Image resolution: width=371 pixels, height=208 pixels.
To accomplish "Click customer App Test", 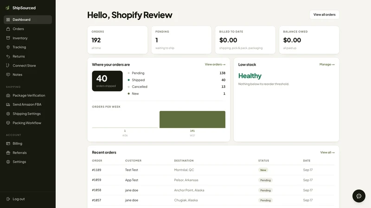I will point(132,180).
